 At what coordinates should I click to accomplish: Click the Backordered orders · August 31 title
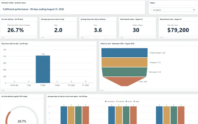point(131,19)
